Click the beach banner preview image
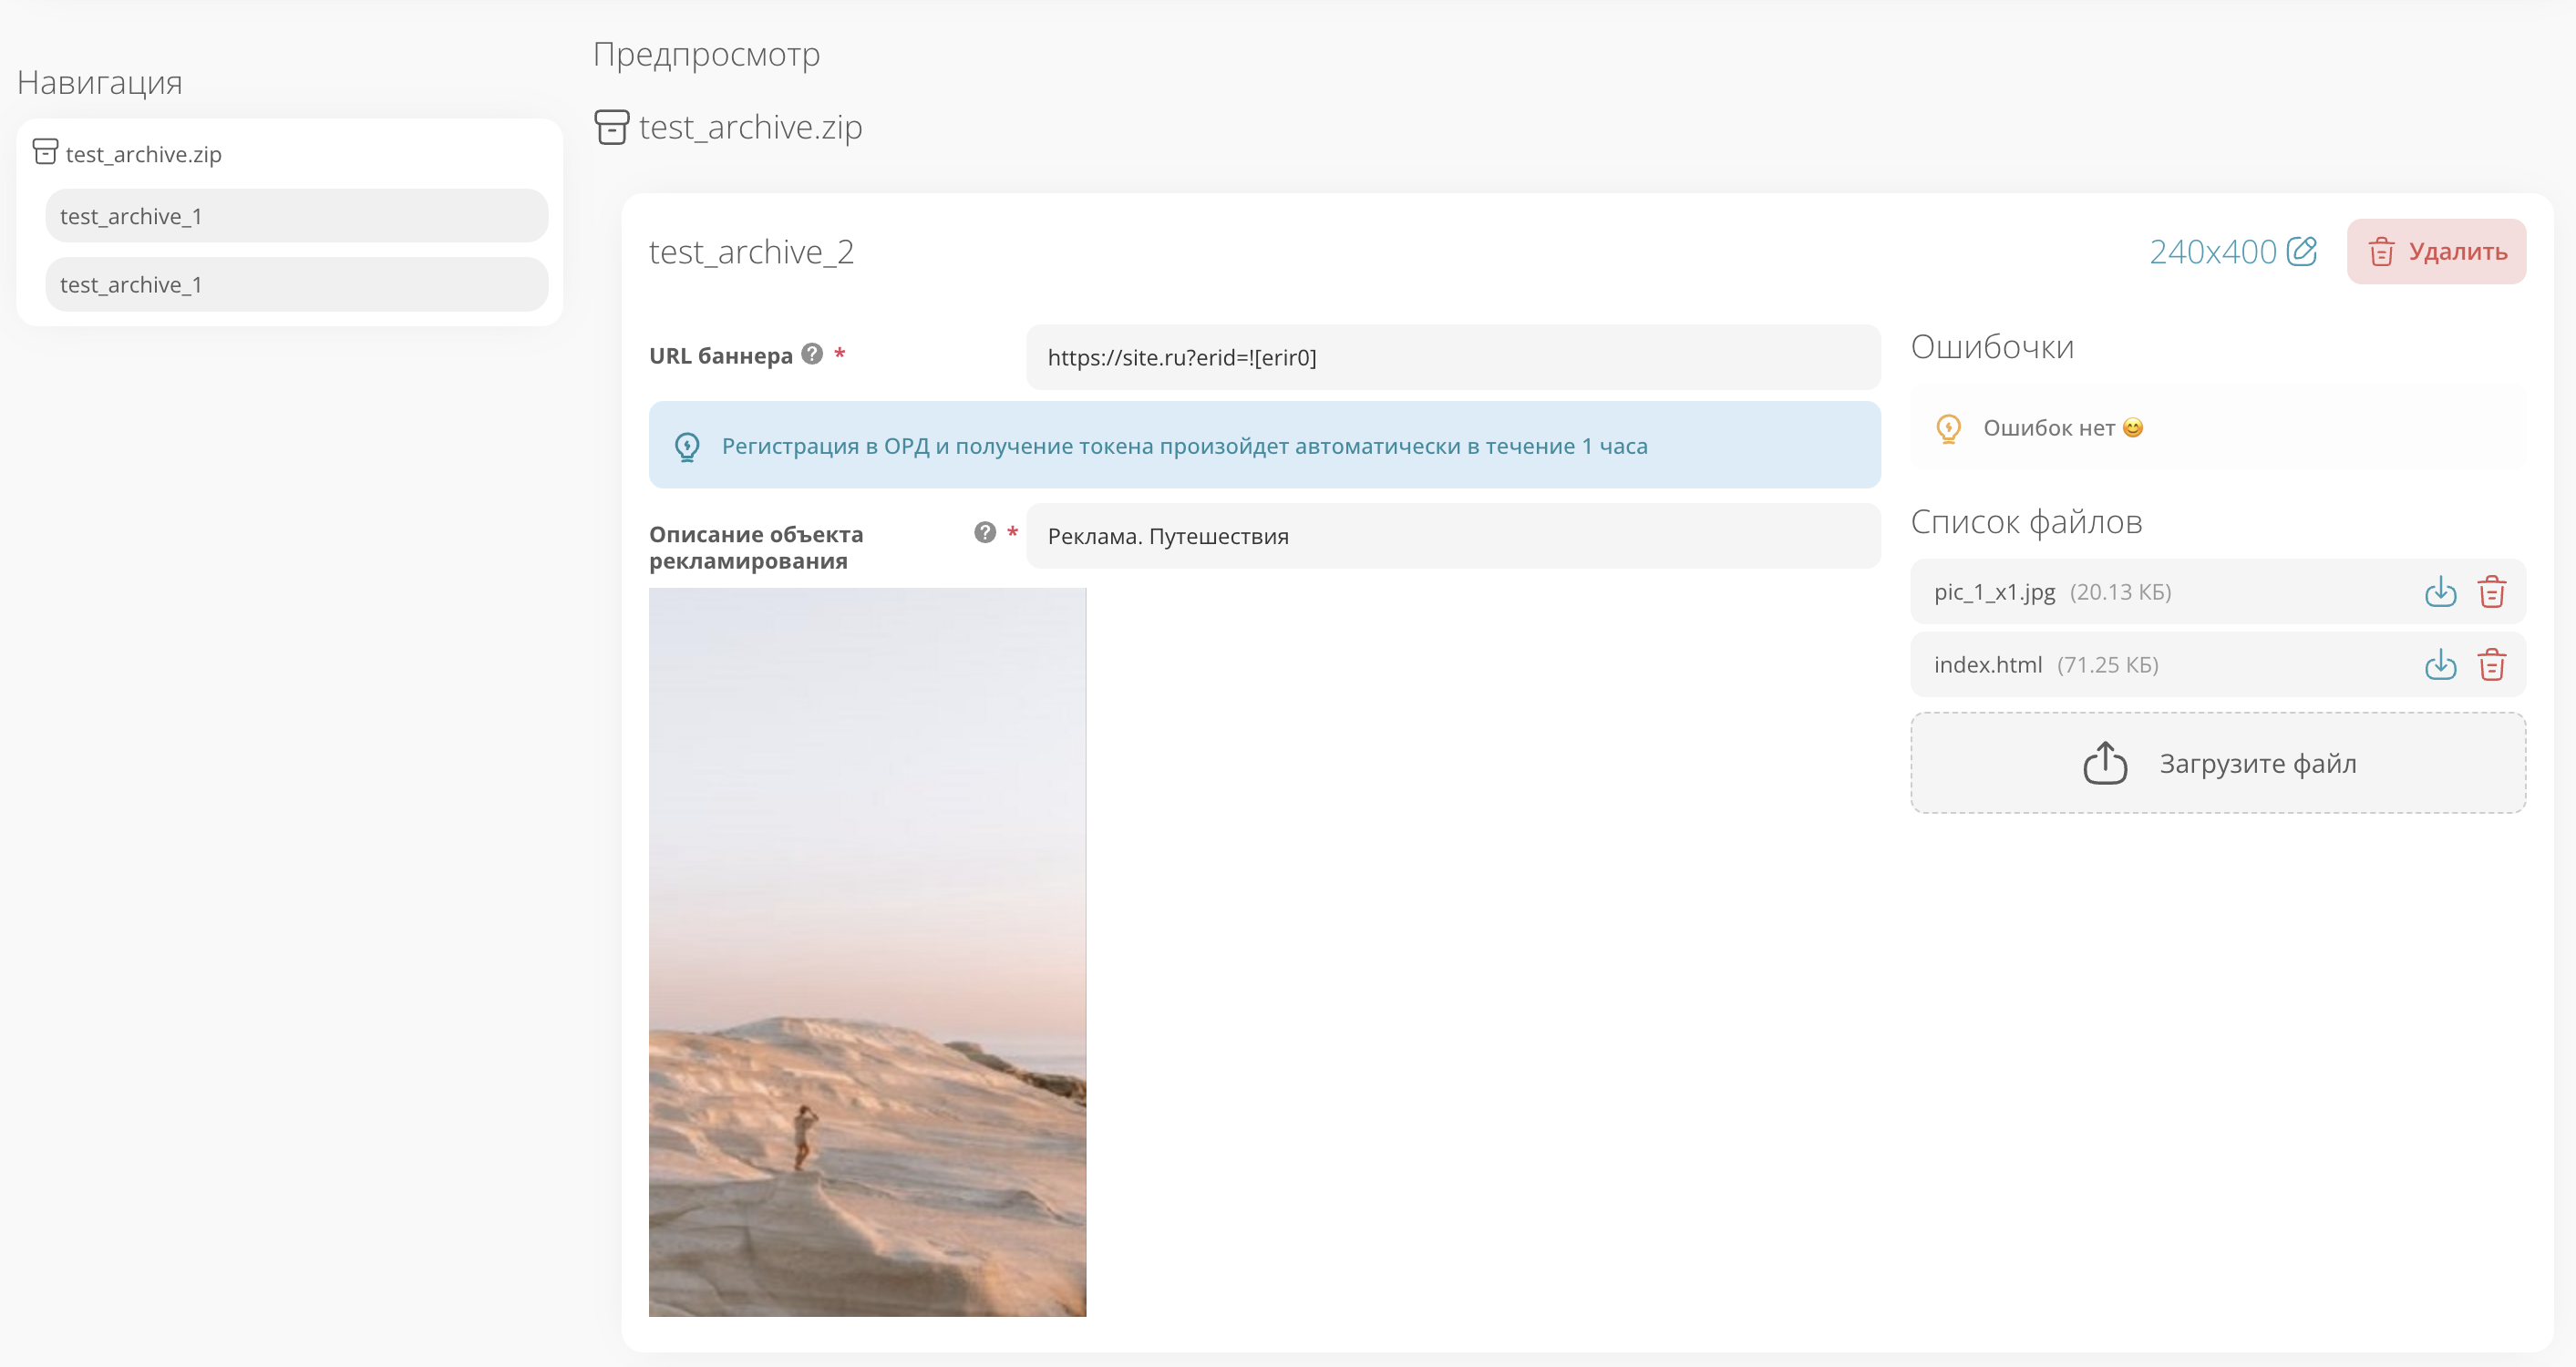2576x1367 pixels. 867,952
